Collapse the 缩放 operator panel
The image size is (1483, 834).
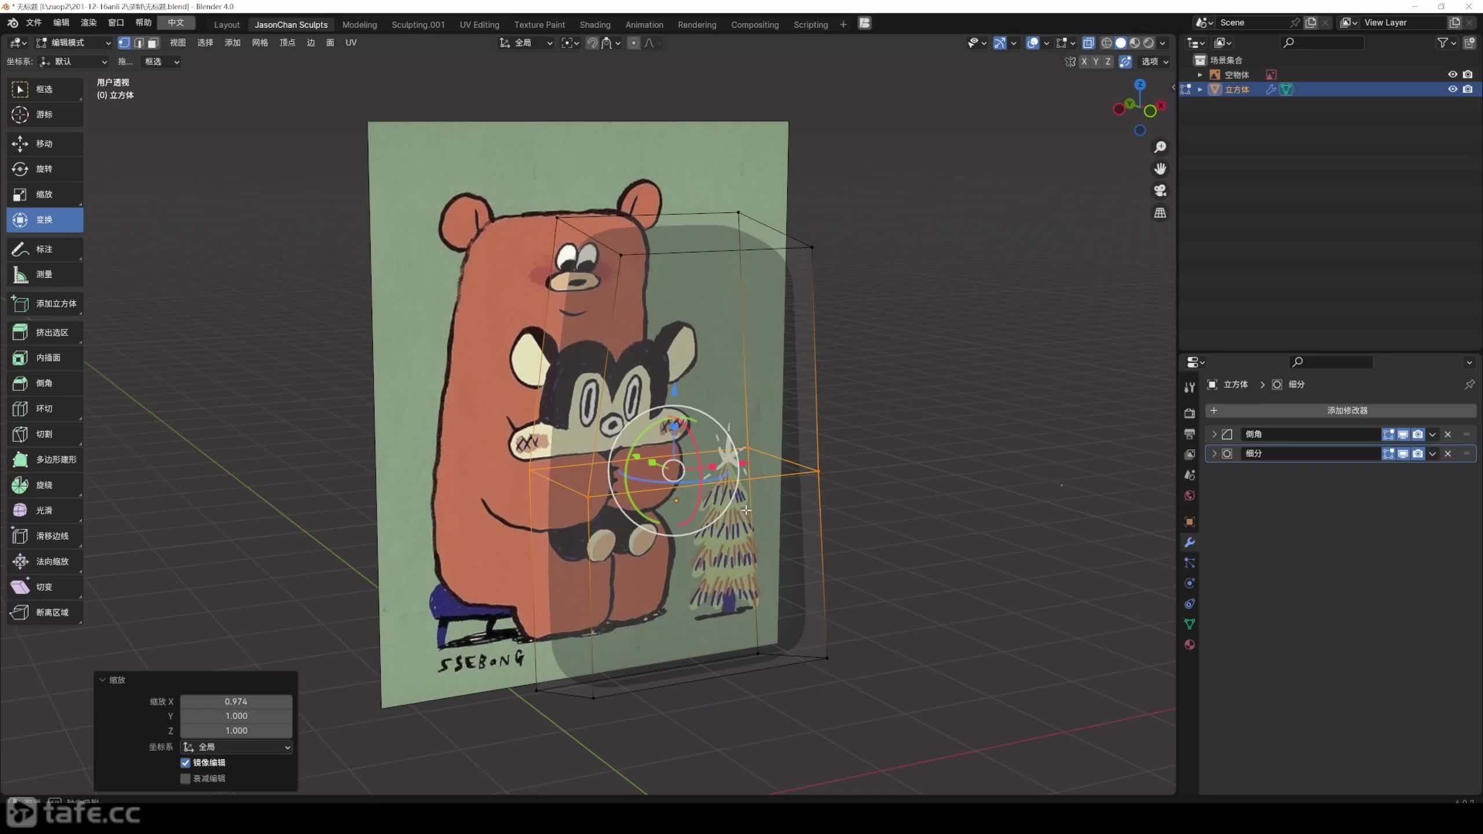103,680
